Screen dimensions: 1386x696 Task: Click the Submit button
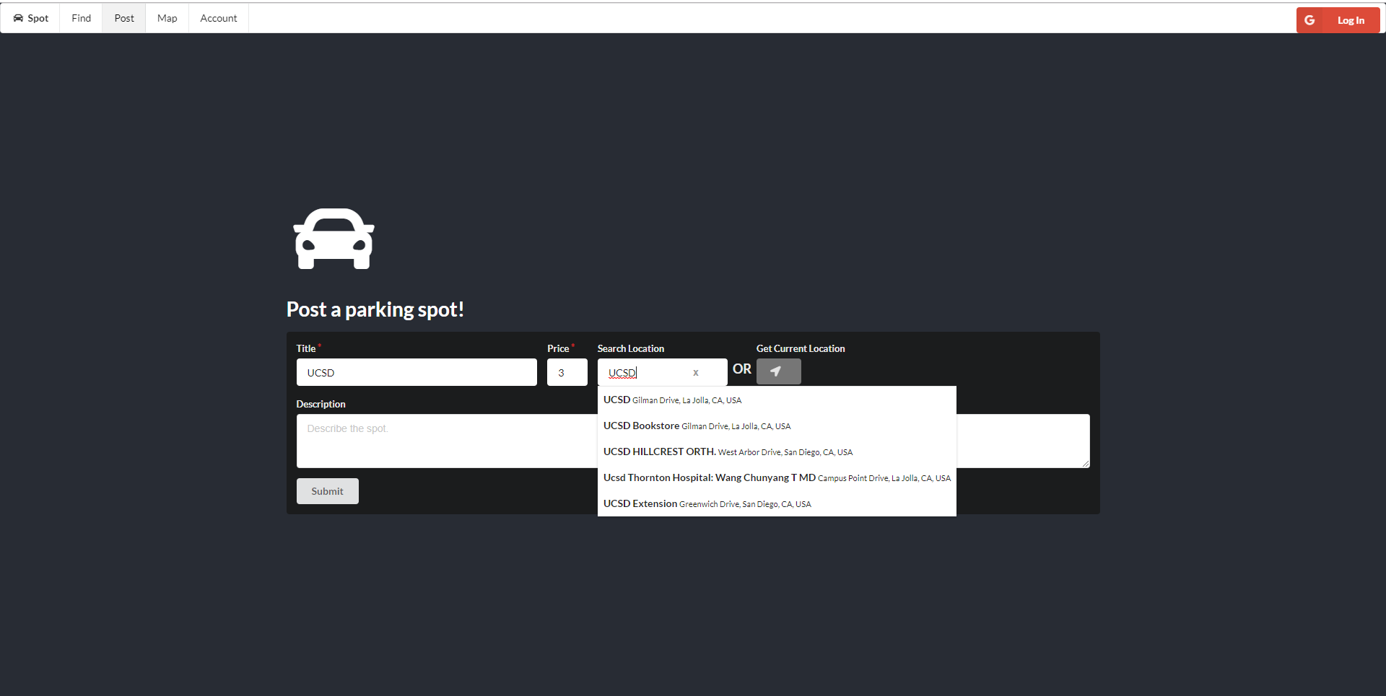[327, 491]
